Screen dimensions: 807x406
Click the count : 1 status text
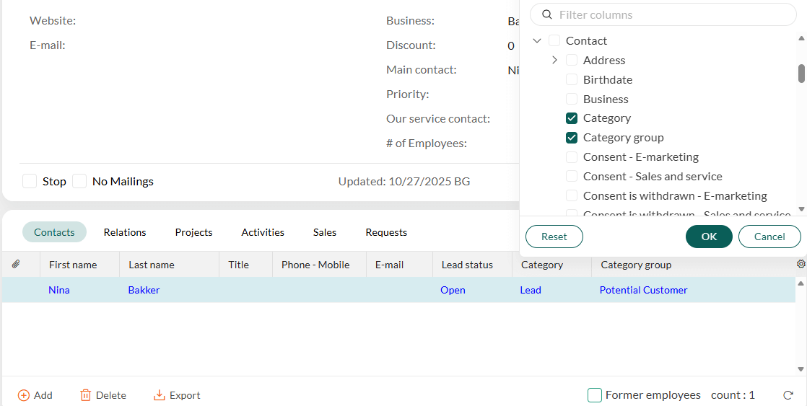[x=733, y=395]
